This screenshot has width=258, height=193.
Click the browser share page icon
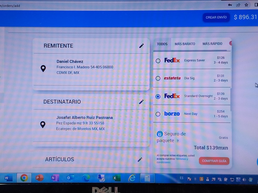coord(238,5)
